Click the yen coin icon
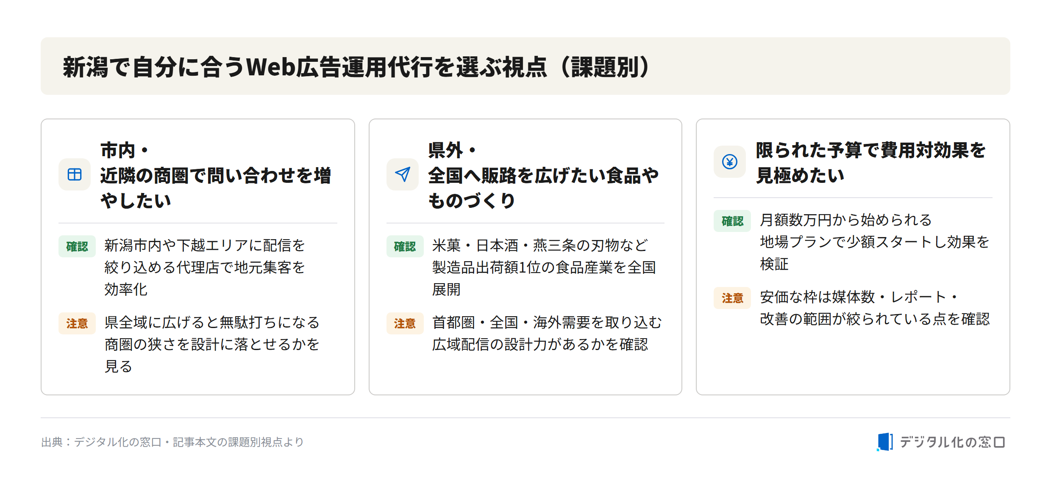Viewport: 1051px width, 491px height. tap(730, 162)
